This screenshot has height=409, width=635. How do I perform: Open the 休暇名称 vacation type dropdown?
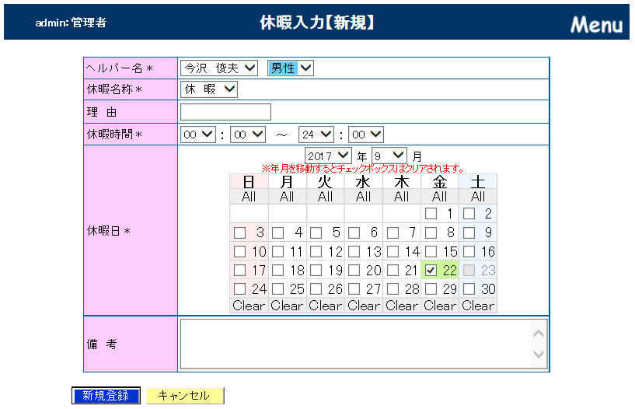[208, 89]
